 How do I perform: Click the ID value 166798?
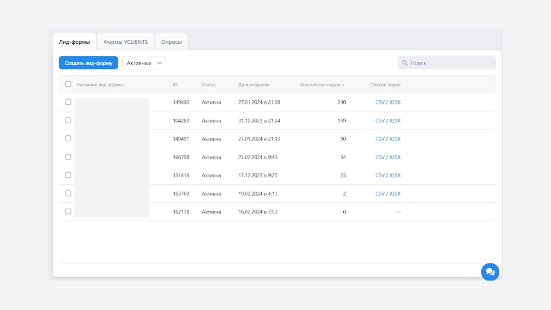click(181, 157)
